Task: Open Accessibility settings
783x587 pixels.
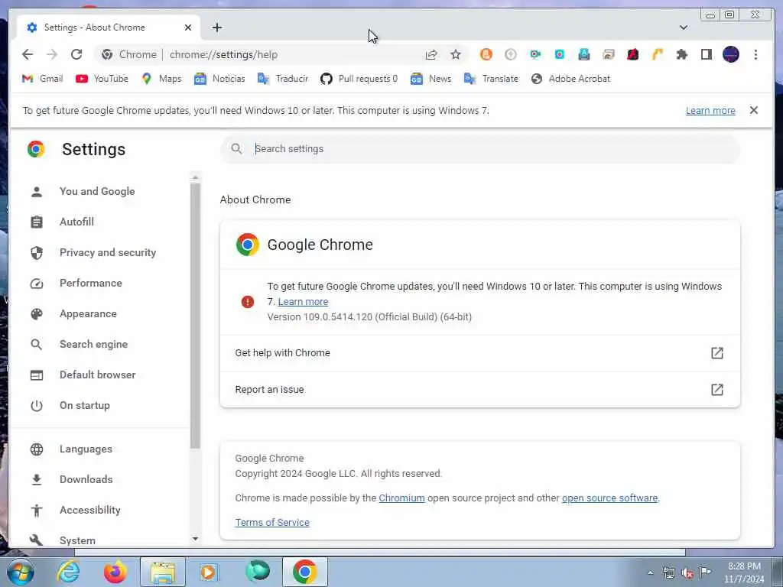Action: tap(90, 510)
